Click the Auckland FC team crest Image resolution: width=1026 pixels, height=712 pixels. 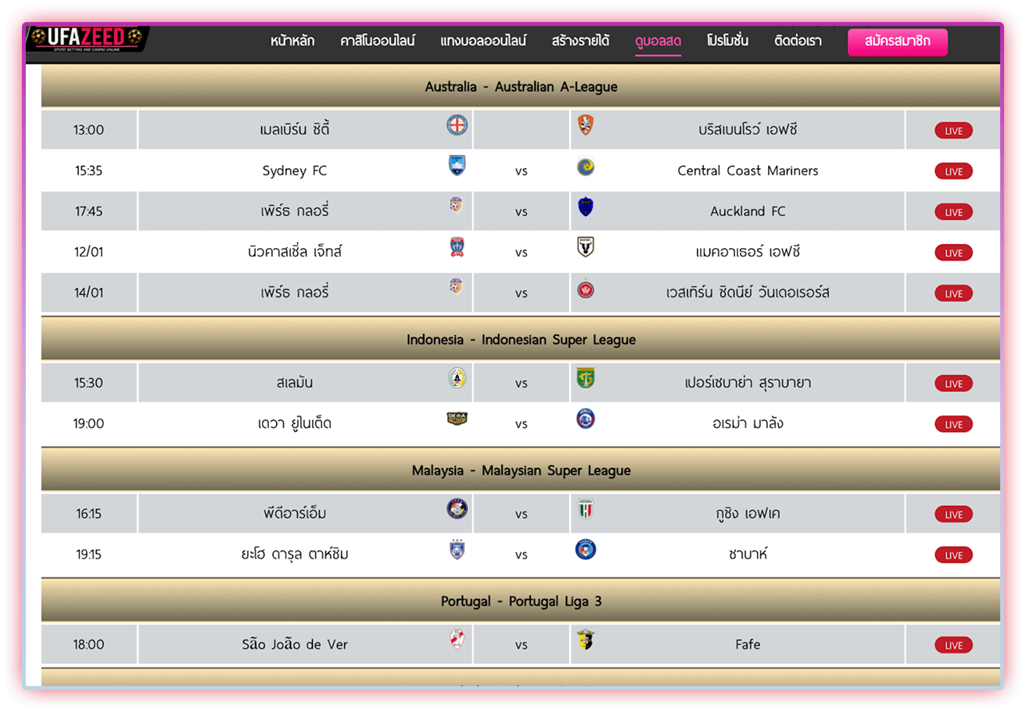click(585, 207)
